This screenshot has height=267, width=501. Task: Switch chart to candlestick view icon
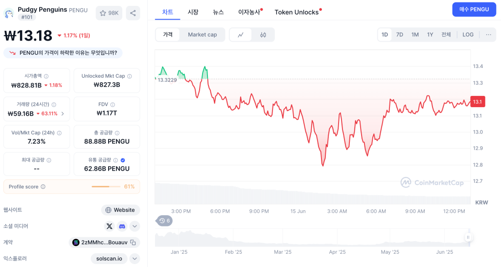(x=263, y=35)
